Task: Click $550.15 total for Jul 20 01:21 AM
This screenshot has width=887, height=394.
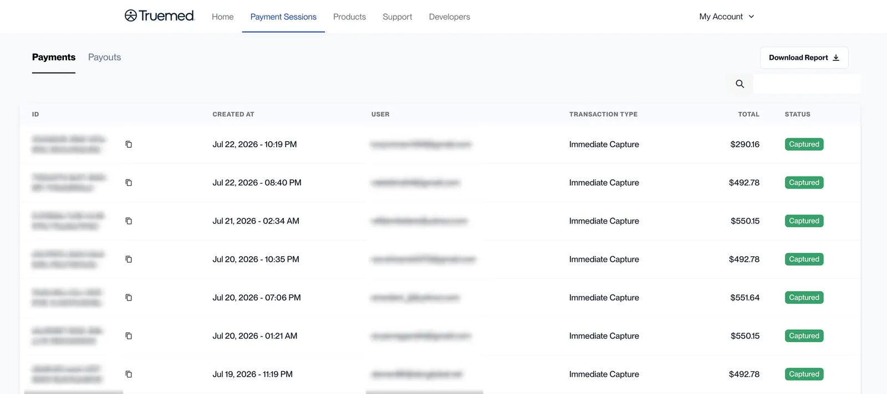Action: pos(745,336)
